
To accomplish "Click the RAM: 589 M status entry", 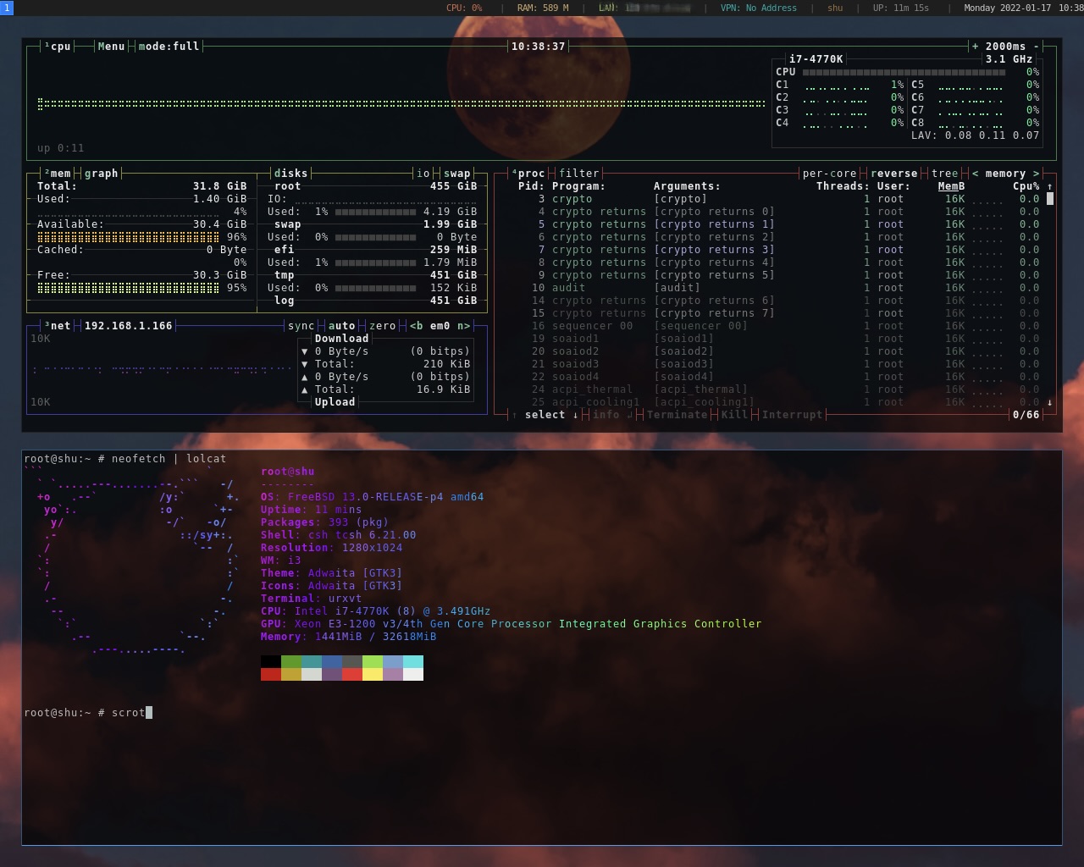I will 543,8.
